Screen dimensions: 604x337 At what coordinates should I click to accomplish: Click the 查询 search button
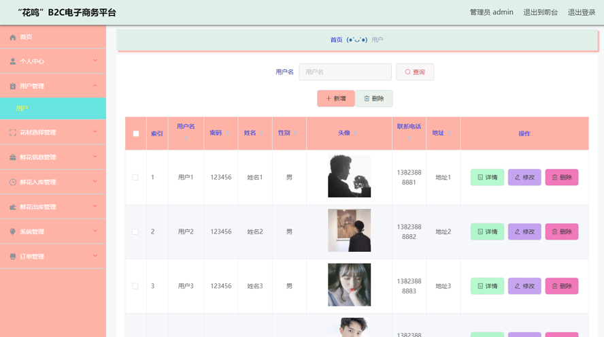click(415, 72)
